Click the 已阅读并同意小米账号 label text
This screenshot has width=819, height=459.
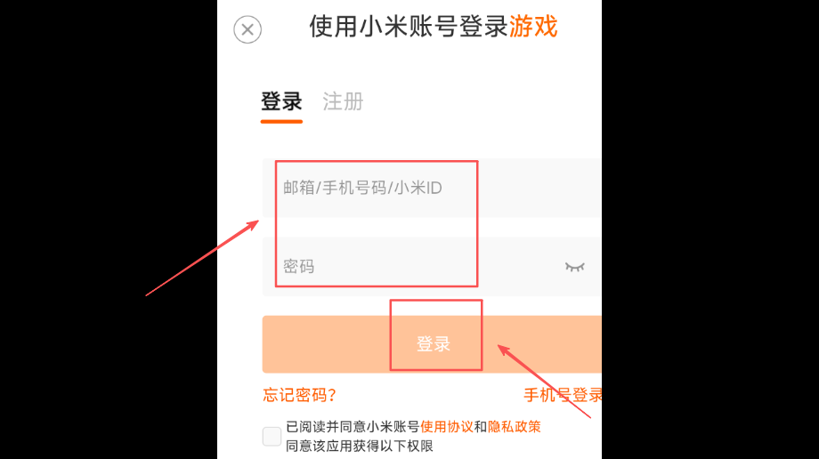click(353, 427)
